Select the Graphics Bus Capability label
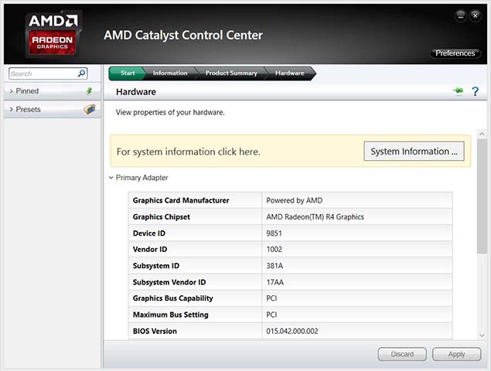Viewport: 491px width, 371px height. 173,298
